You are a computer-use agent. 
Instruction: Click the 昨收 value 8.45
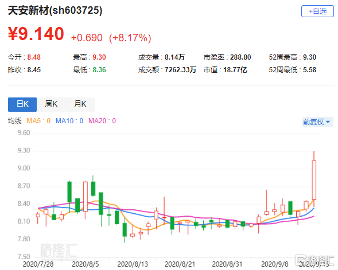34,70
